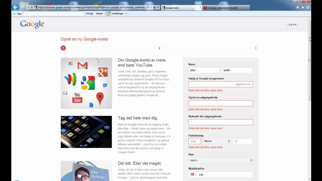Click the Google-brugernavn username field
The width and height of the screenshot is (322, 181).
pyautogui.click(x=221, y=84)
